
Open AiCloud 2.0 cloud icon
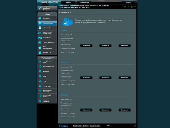click(x=40, y=52)
